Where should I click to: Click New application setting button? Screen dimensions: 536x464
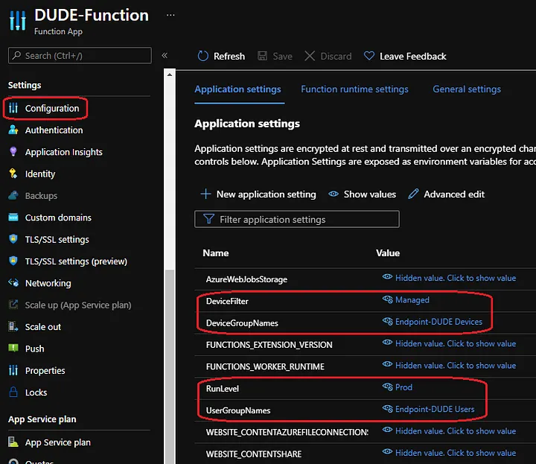point(258,194)
